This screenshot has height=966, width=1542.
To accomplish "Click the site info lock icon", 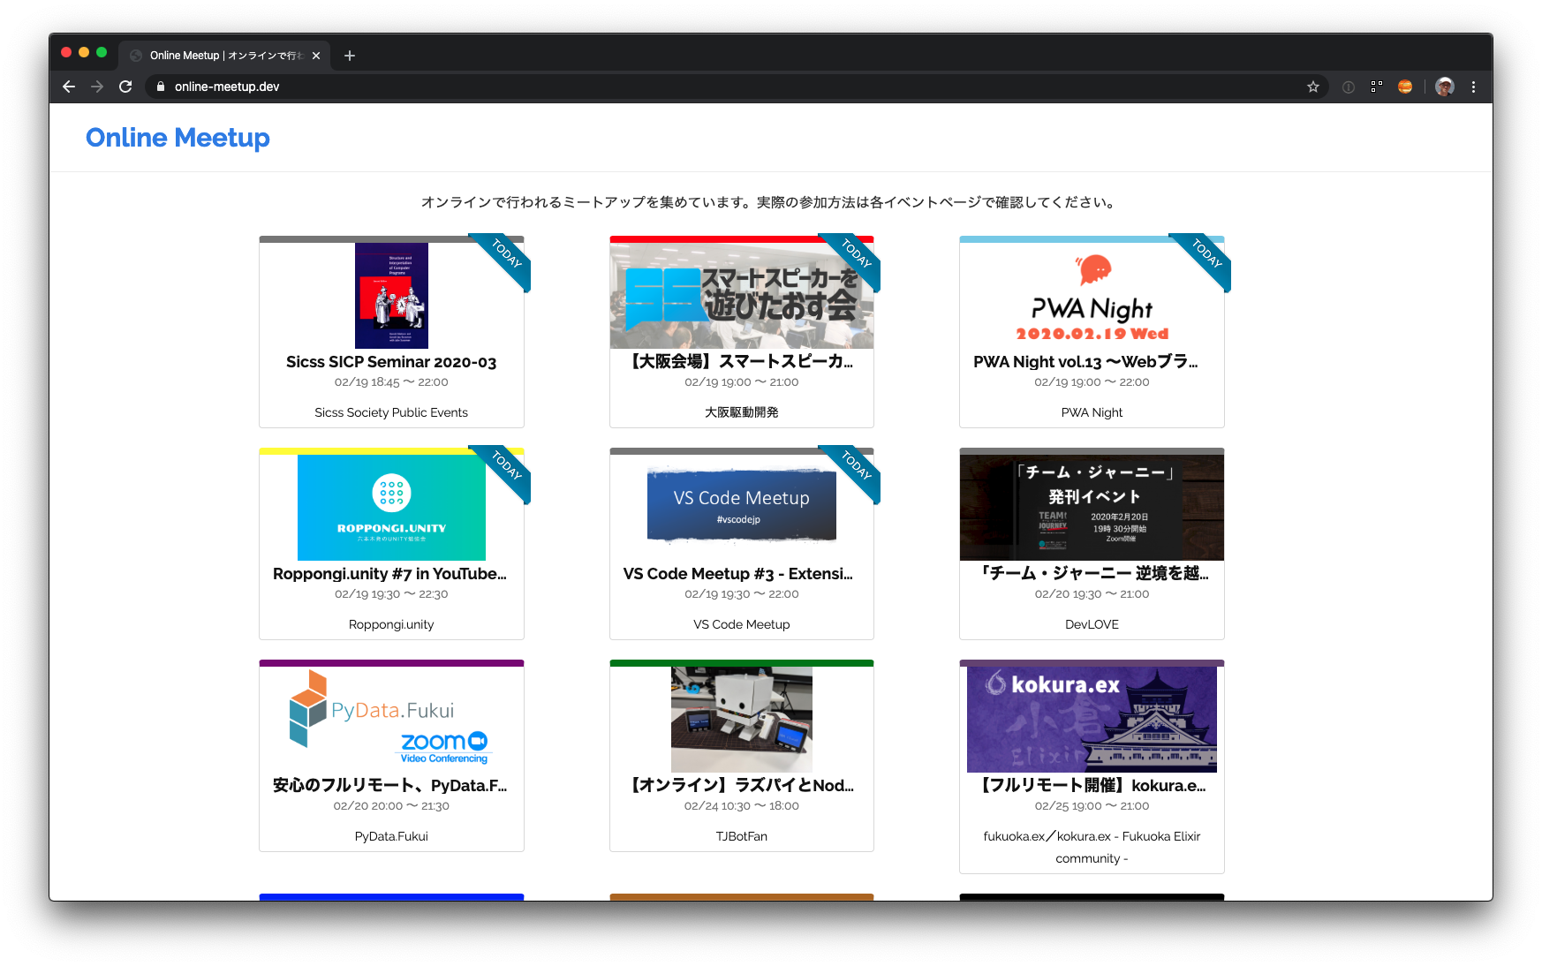I will coord(161,87).
